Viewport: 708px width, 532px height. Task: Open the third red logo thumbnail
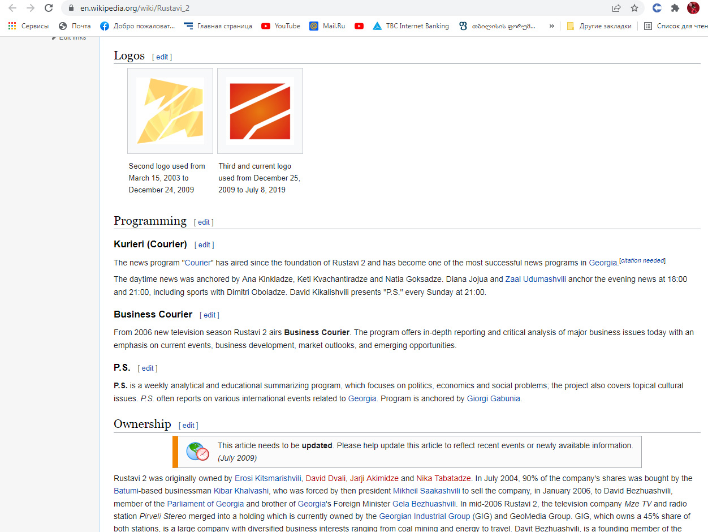pyautogui.click(x=260, y=111)
